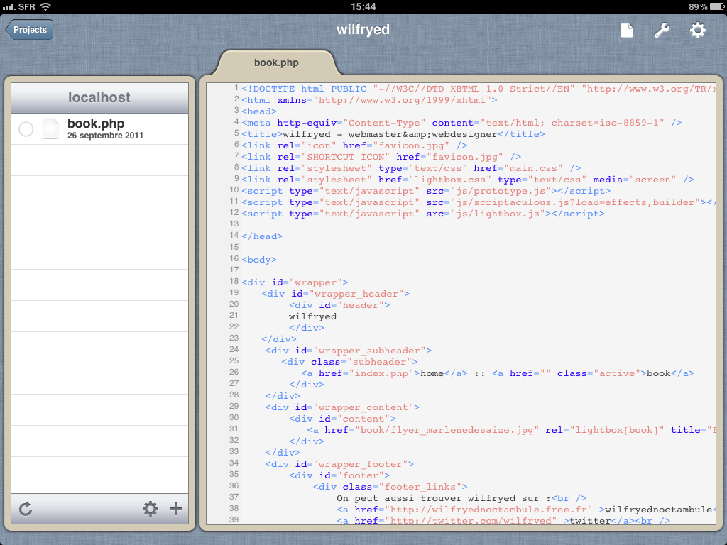Open the settings gear in top bar
The image size is (727, 545).
pyautogui.click(x=698, y=30)
